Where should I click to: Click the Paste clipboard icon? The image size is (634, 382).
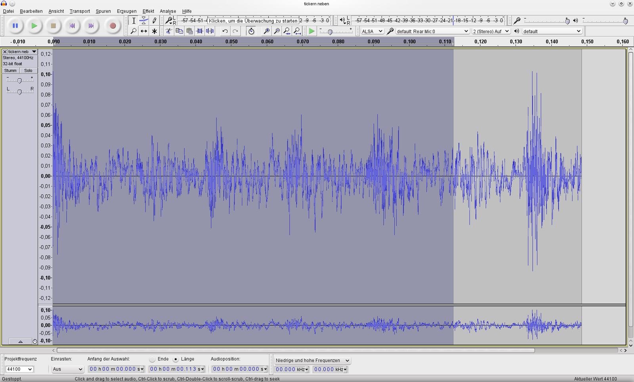tap(189, 31)
